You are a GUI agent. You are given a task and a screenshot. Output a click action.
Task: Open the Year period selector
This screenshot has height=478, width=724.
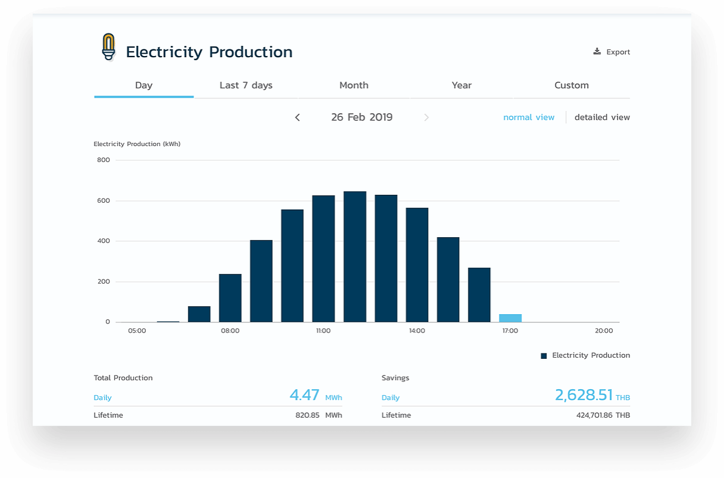click(461, 85)
